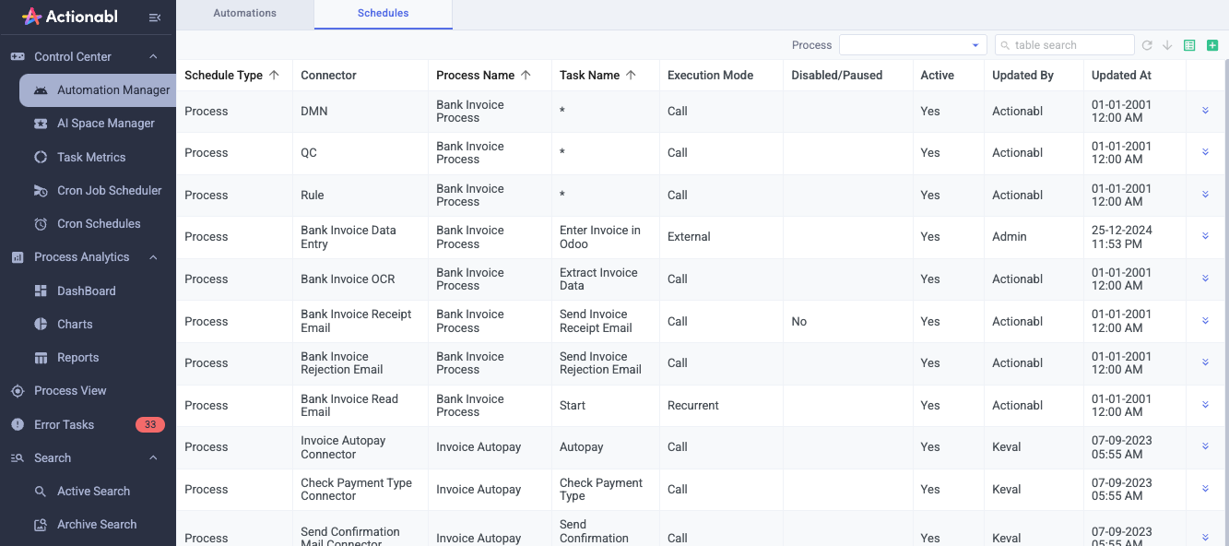The width and height of the screenshot is (1229, 546).
Task: Click the Actionabl logo
Action: [70, 17]
